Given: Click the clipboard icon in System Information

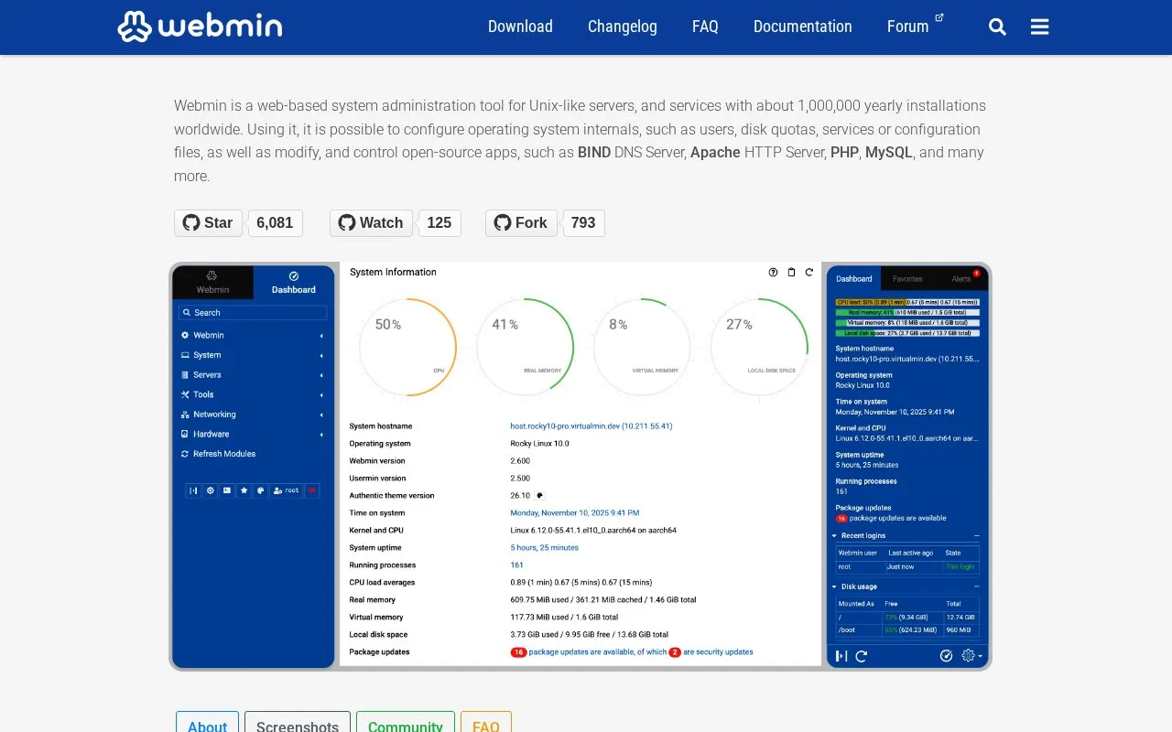Looking at the screenshot, I should [791, 272].
